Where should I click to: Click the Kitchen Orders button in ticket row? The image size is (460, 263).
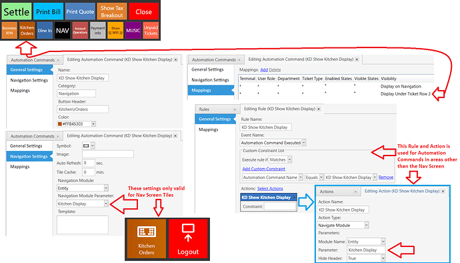pos(27,30)
